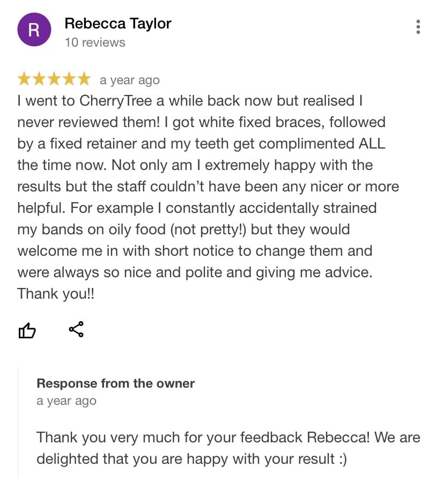This screenshot has height=489, width=444.
Task: Click the fourth gold star in the rating
Action: [x=69, y=80]
